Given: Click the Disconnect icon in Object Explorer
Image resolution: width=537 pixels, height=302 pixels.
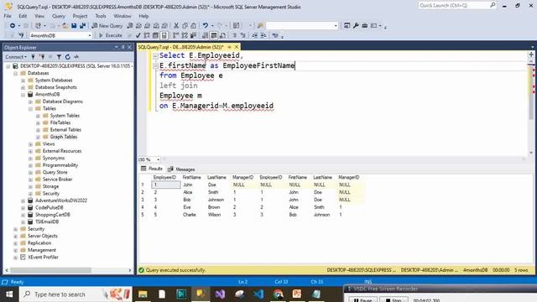Looking at the screenshot, I should (42, 57).
